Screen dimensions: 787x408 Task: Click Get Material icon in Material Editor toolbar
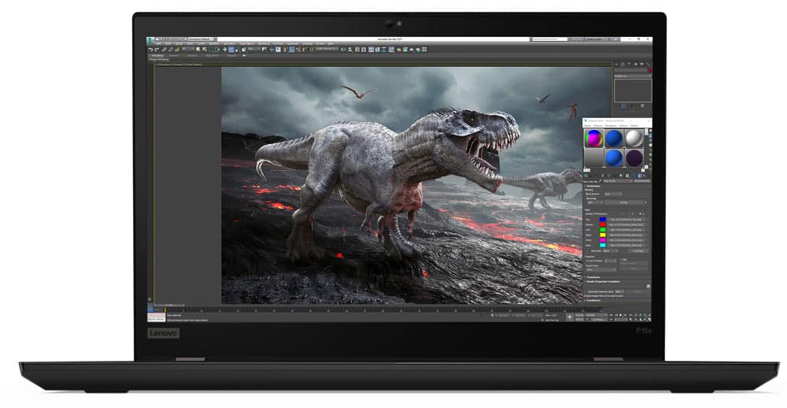[x=586, y=175]
